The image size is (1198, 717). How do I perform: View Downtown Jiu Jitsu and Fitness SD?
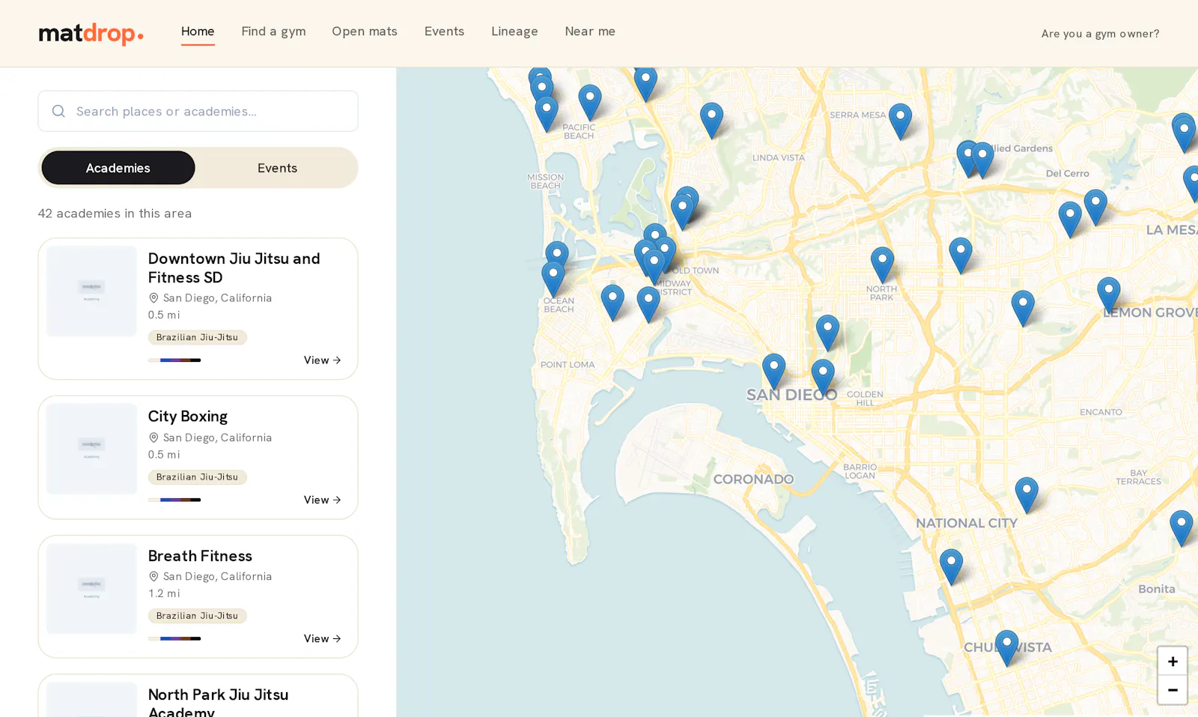(x=323, y=360)
